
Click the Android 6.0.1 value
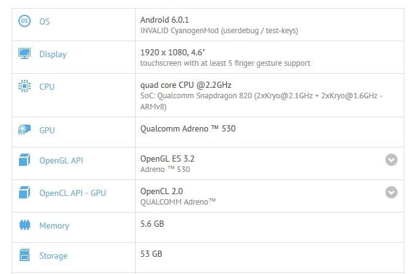pyautogui.click(x=163, y=19)
